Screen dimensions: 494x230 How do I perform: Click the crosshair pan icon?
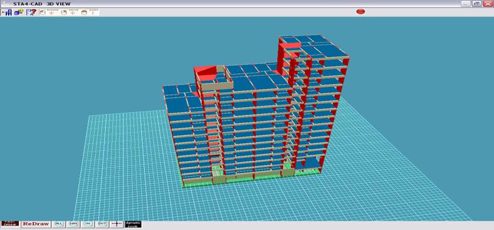coord(117,224)
